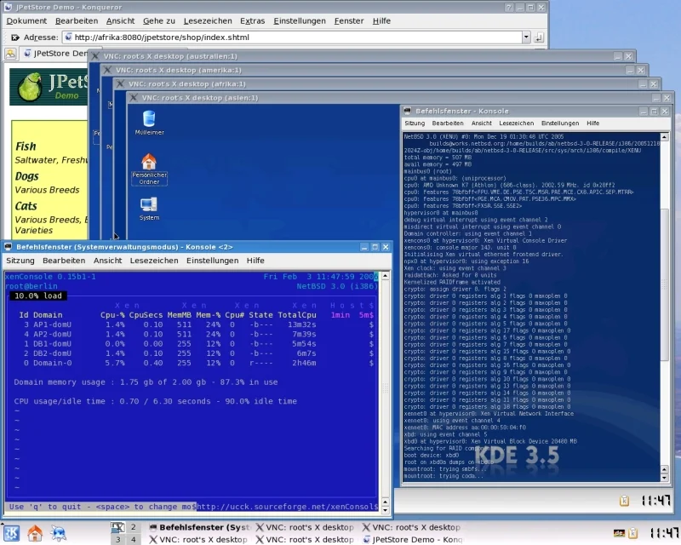Launch Konqueror browser icon in bottom panel
Image resolution: width=681 pixels, height=545 pixels.
58,533
